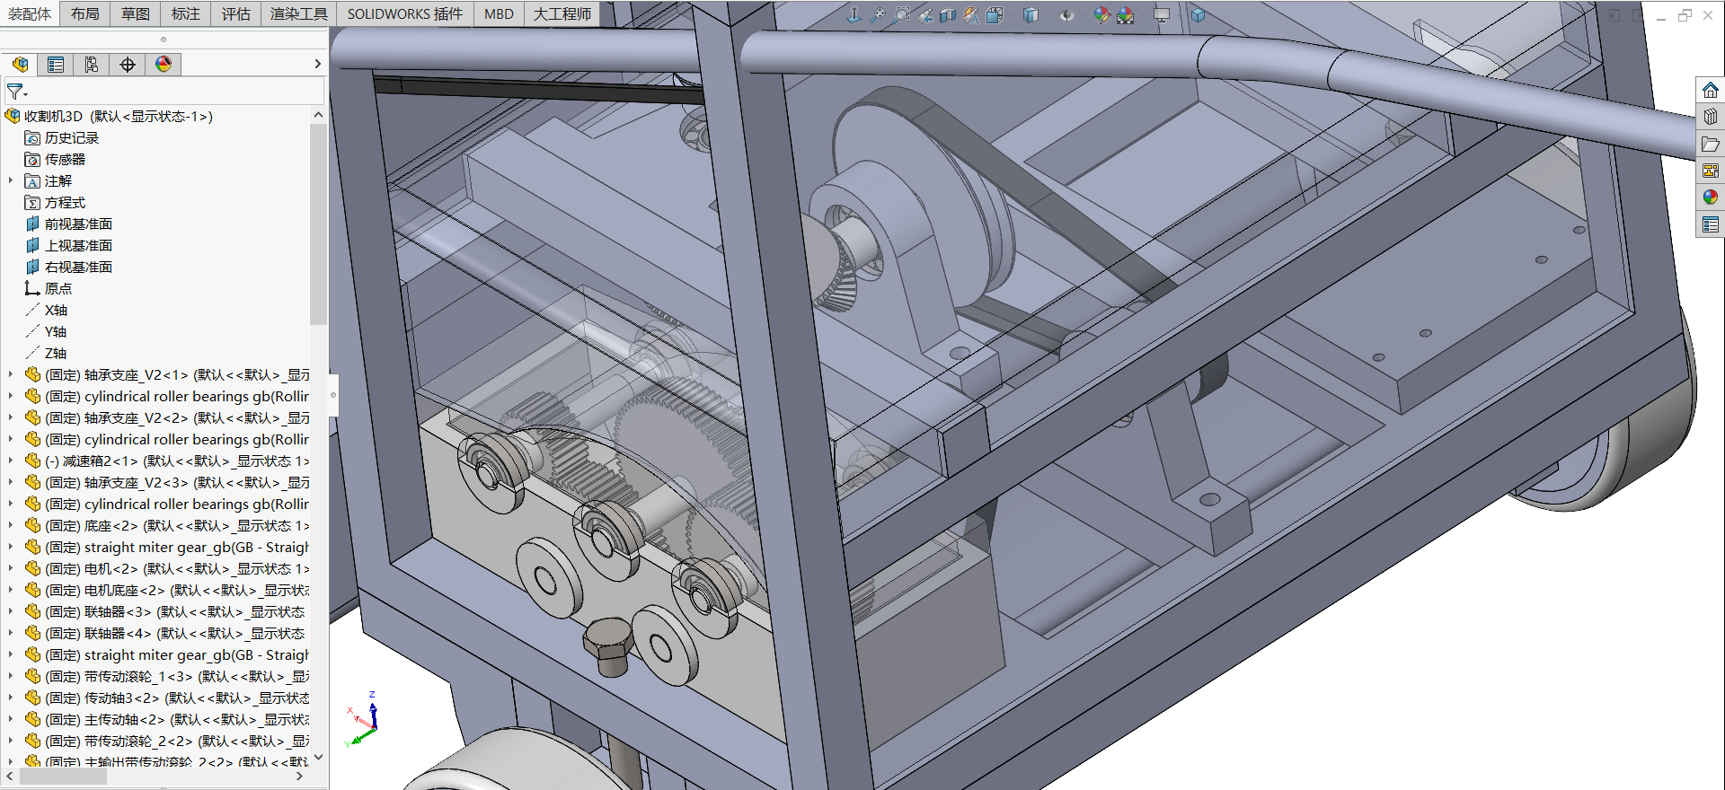Switch to the 标注 tab

(186, 13)
